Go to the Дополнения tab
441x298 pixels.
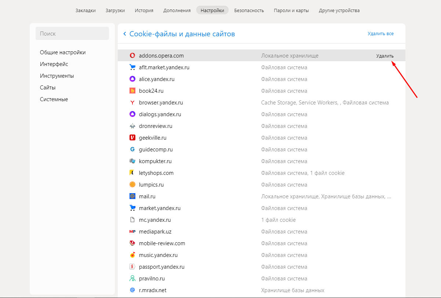[177, 10]
